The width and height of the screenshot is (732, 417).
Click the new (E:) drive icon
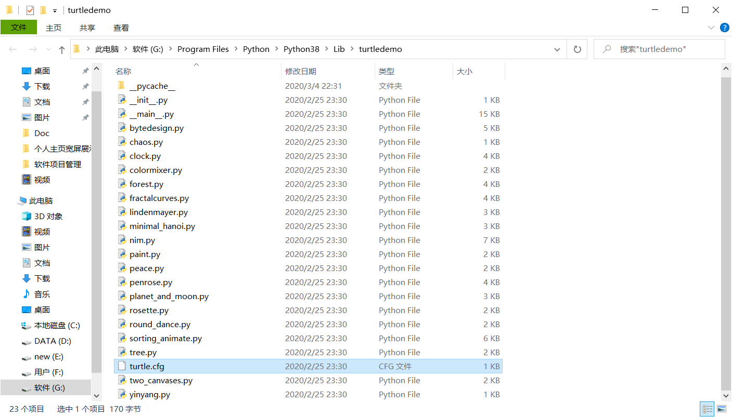[x=26, y=357]
